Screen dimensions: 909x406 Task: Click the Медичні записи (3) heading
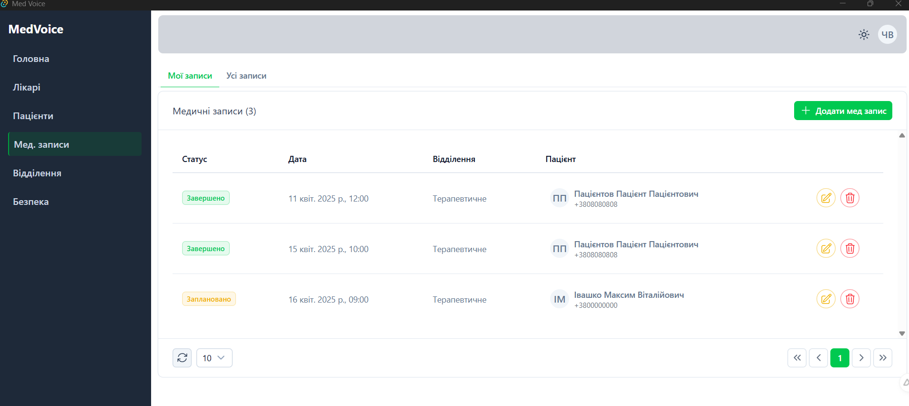click(x=214, y=111)
